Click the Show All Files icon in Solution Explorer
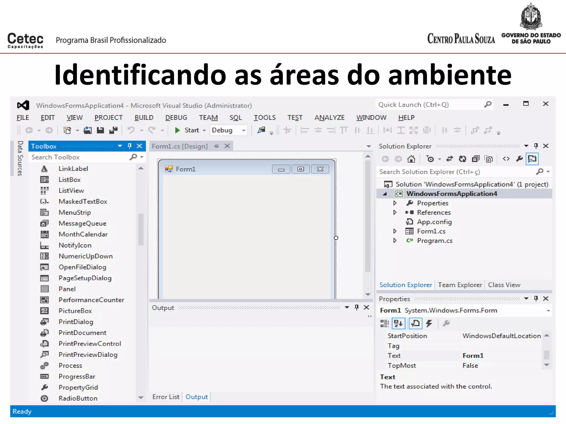566x424 pixels. (x=489, y=159)
